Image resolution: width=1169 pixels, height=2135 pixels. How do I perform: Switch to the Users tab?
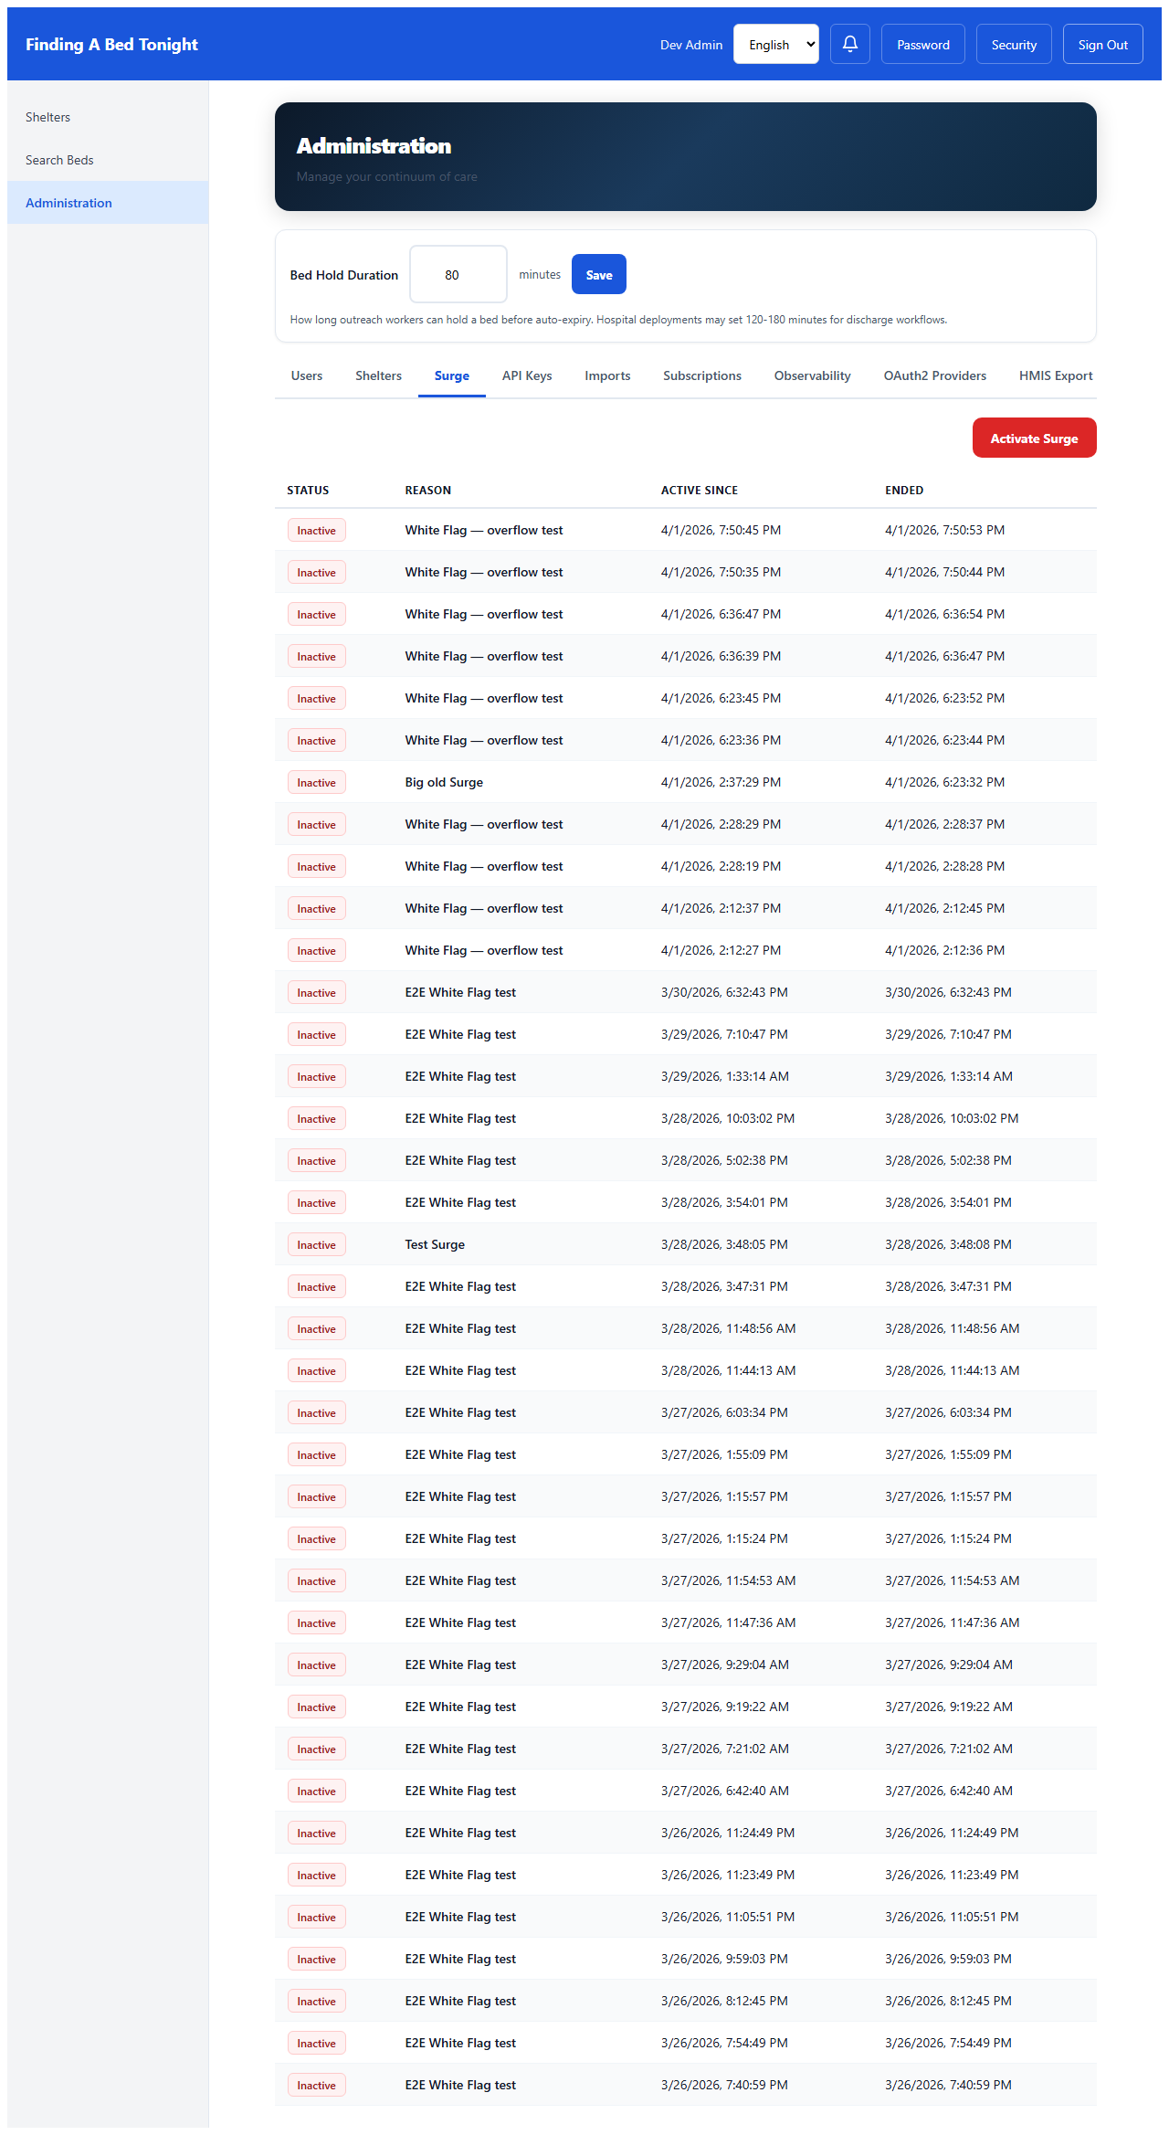point(307,375)
